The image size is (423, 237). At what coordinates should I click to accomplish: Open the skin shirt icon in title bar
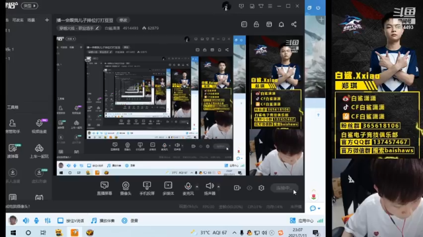[x=261, y=6]
